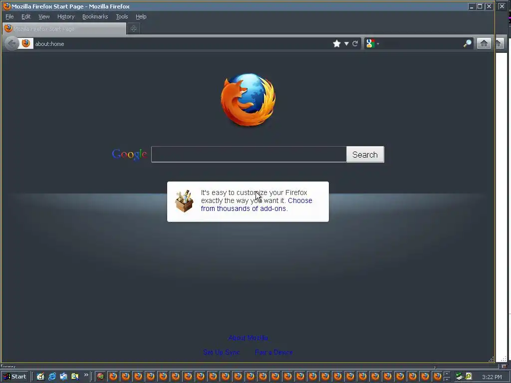
Task: Bookmark this page with star icon
Action: (x=337, y=44)
